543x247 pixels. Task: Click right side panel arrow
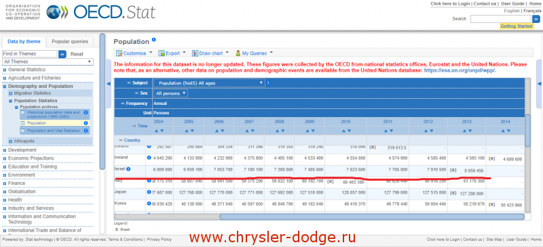point(539,84)
